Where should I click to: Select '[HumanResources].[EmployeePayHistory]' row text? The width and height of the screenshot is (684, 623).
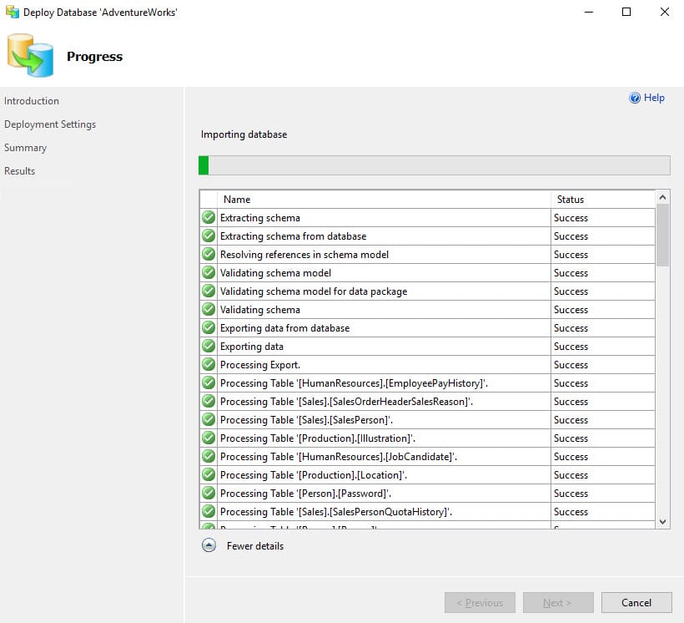354,382
